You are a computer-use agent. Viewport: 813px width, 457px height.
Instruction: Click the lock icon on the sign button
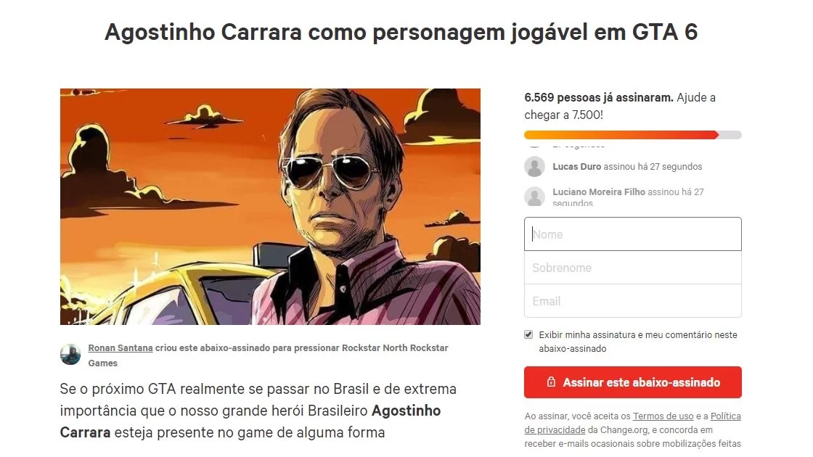point(551,382)
